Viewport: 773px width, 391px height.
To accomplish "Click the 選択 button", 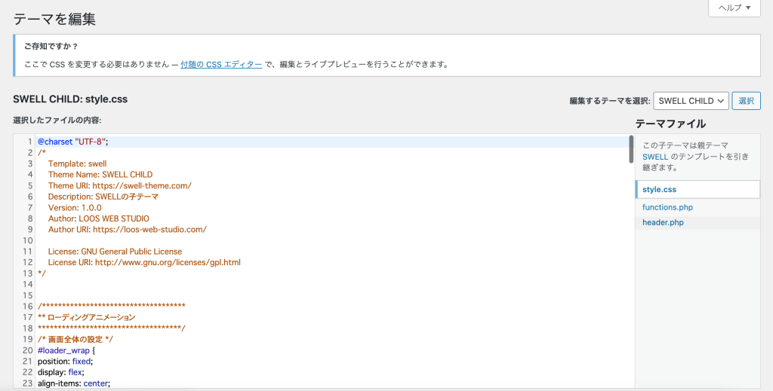I will (746, 101).
